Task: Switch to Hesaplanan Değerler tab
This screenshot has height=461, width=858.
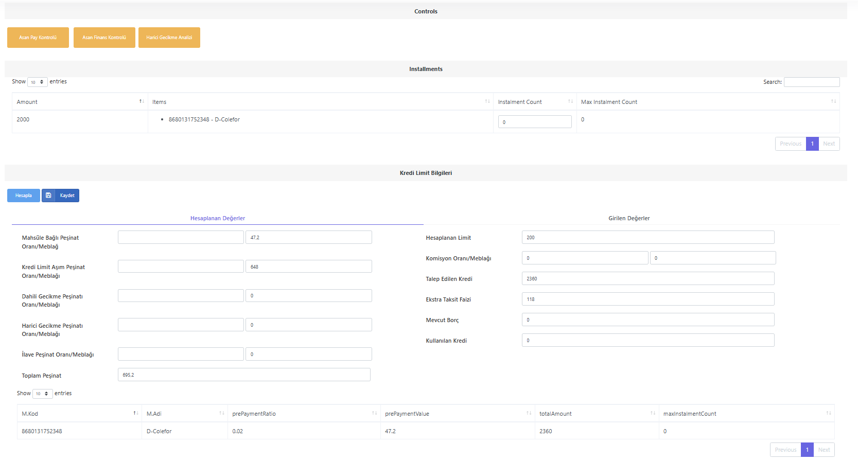Action: 218,218
